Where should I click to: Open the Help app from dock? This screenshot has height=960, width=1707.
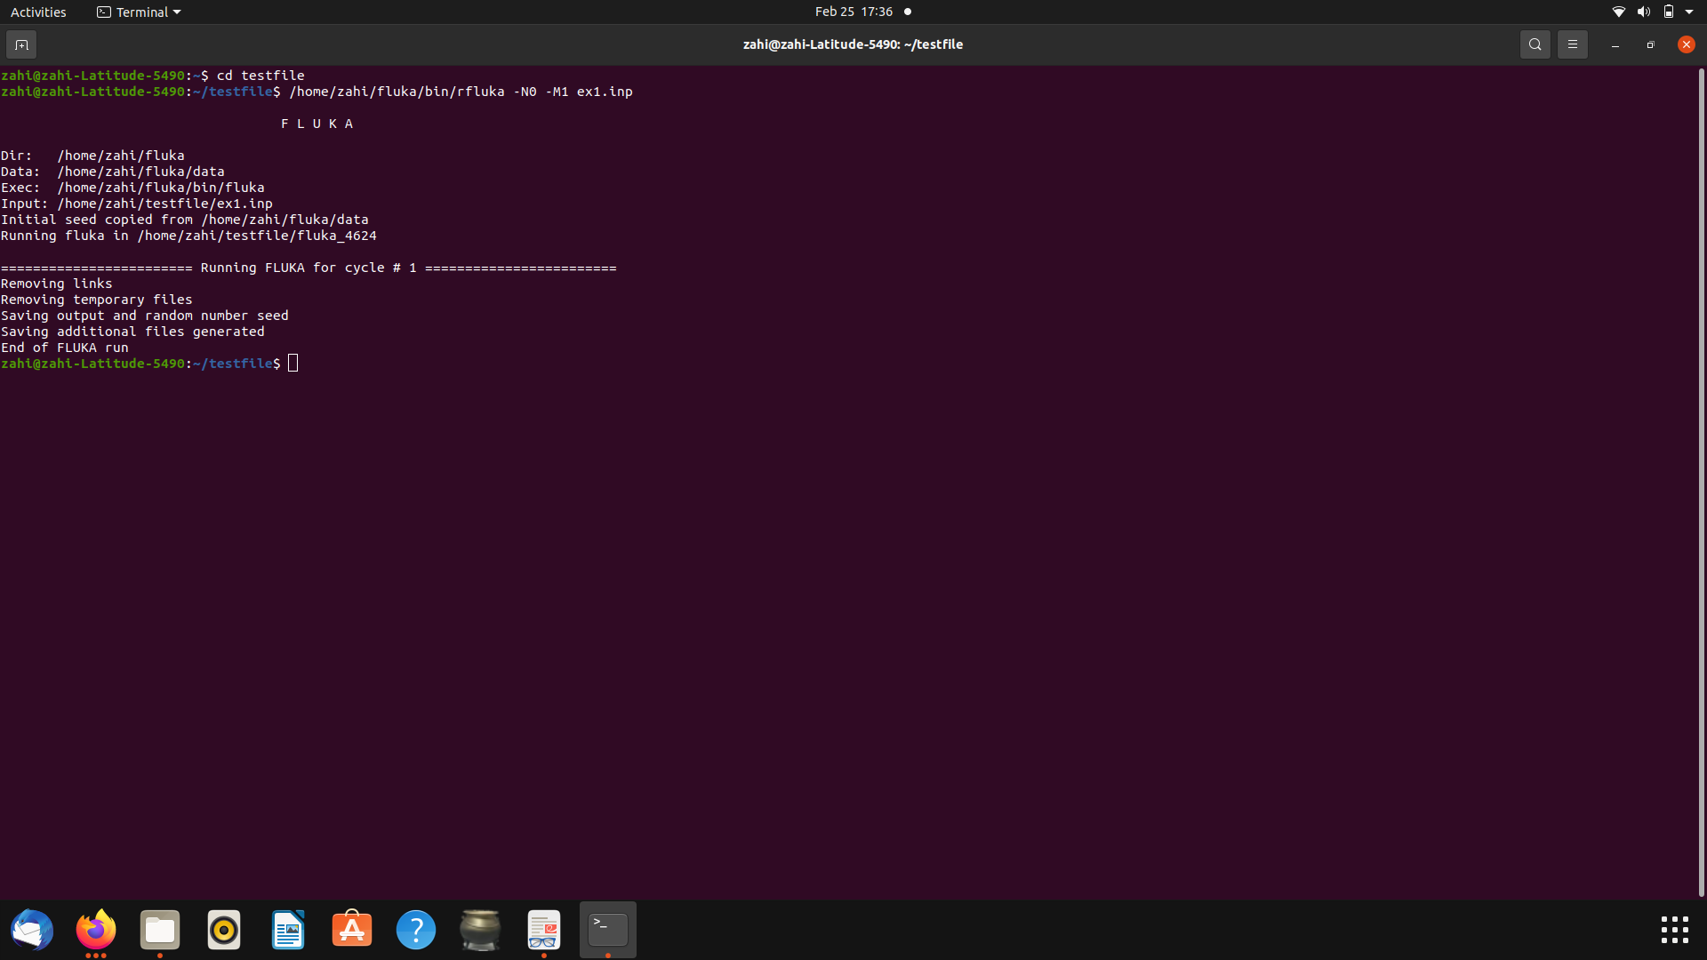(x=416, y=930)
